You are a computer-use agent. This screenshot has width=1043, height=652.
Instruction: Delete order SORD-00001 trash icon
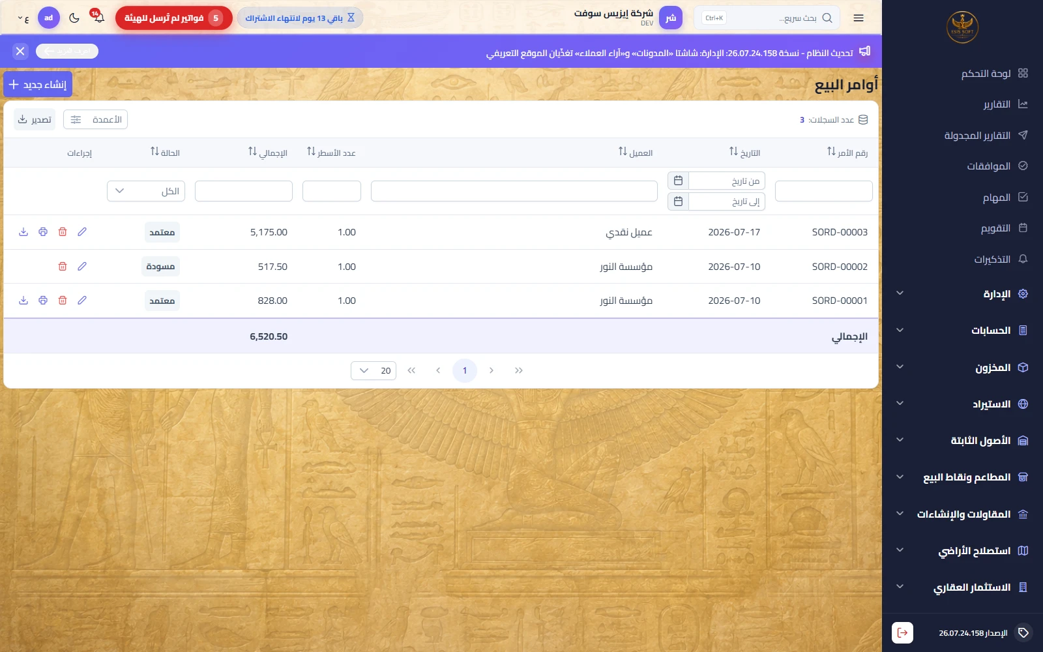63,301
